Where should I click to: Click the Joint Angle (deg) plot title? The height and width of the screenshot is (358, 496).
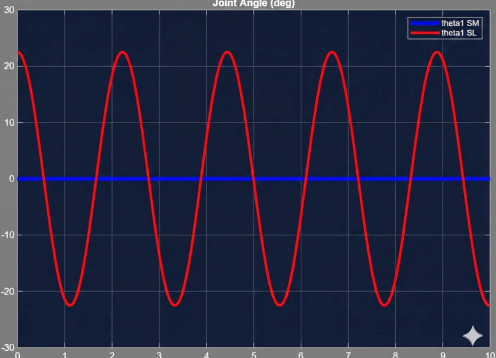click(x=253, y=4)
